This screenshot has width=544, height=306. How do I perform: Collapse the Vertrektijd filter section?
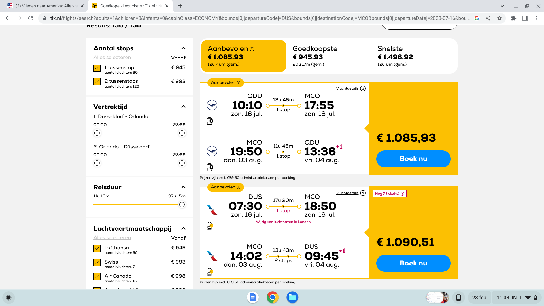click(x=183, y=107)
